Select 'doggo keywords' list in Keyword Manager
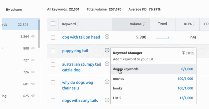 tap(153, 69)
